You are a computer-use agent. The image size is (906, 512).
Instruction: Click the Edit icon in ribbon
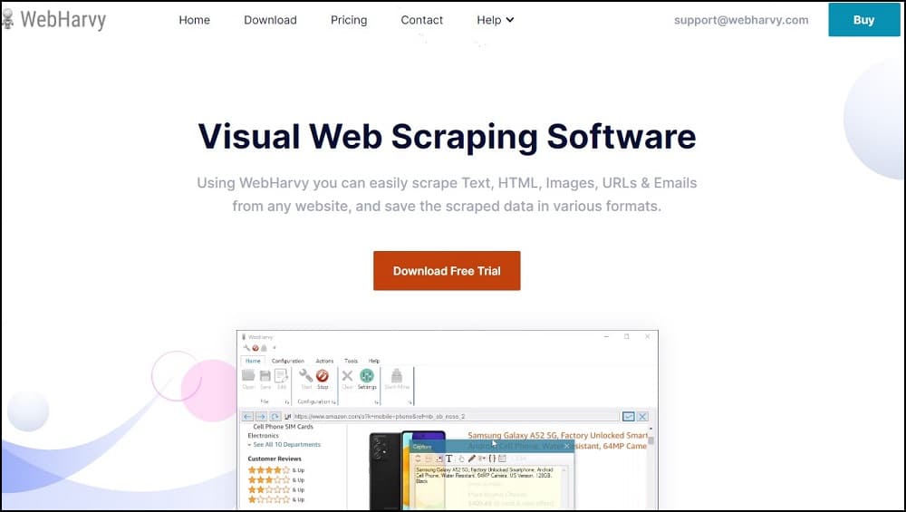282,379
